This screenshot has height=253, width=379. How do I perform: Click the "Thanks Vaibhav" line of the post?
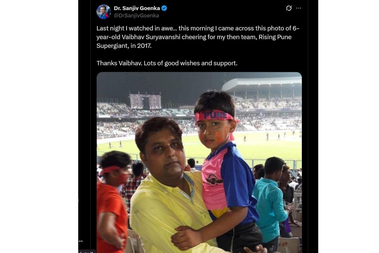click(x=167, y=63)
